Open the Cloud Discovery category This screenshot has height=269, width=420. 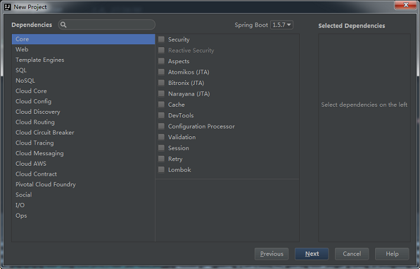click(83, 111)
